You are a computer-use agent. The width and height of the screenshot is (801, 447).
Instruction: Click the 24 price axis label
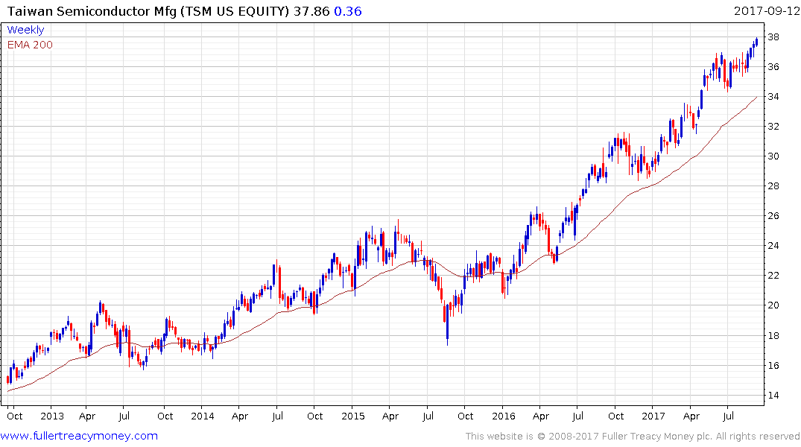[773, 246]
